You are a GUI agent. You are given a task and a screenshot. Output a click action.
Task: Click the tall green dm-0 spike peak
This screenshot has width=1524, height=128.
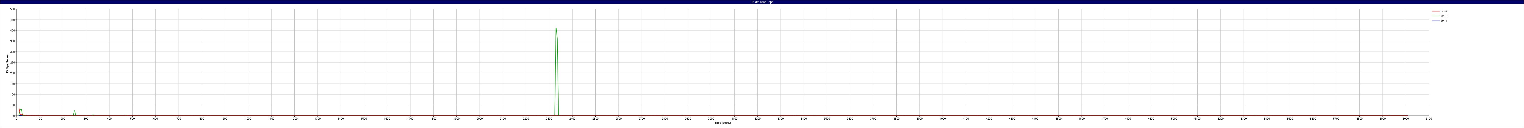[x=556, y=28]
